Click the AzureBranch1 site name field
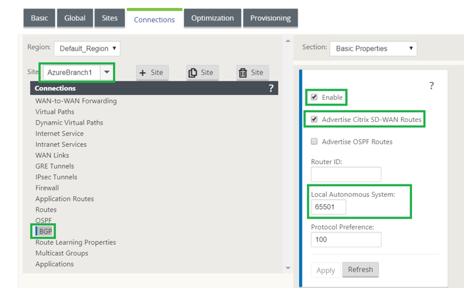Screen dimensions: 464x288 coord(72,72)
